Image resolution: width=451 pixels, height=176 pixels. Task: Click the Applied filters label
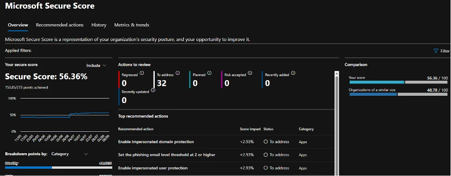18,51
